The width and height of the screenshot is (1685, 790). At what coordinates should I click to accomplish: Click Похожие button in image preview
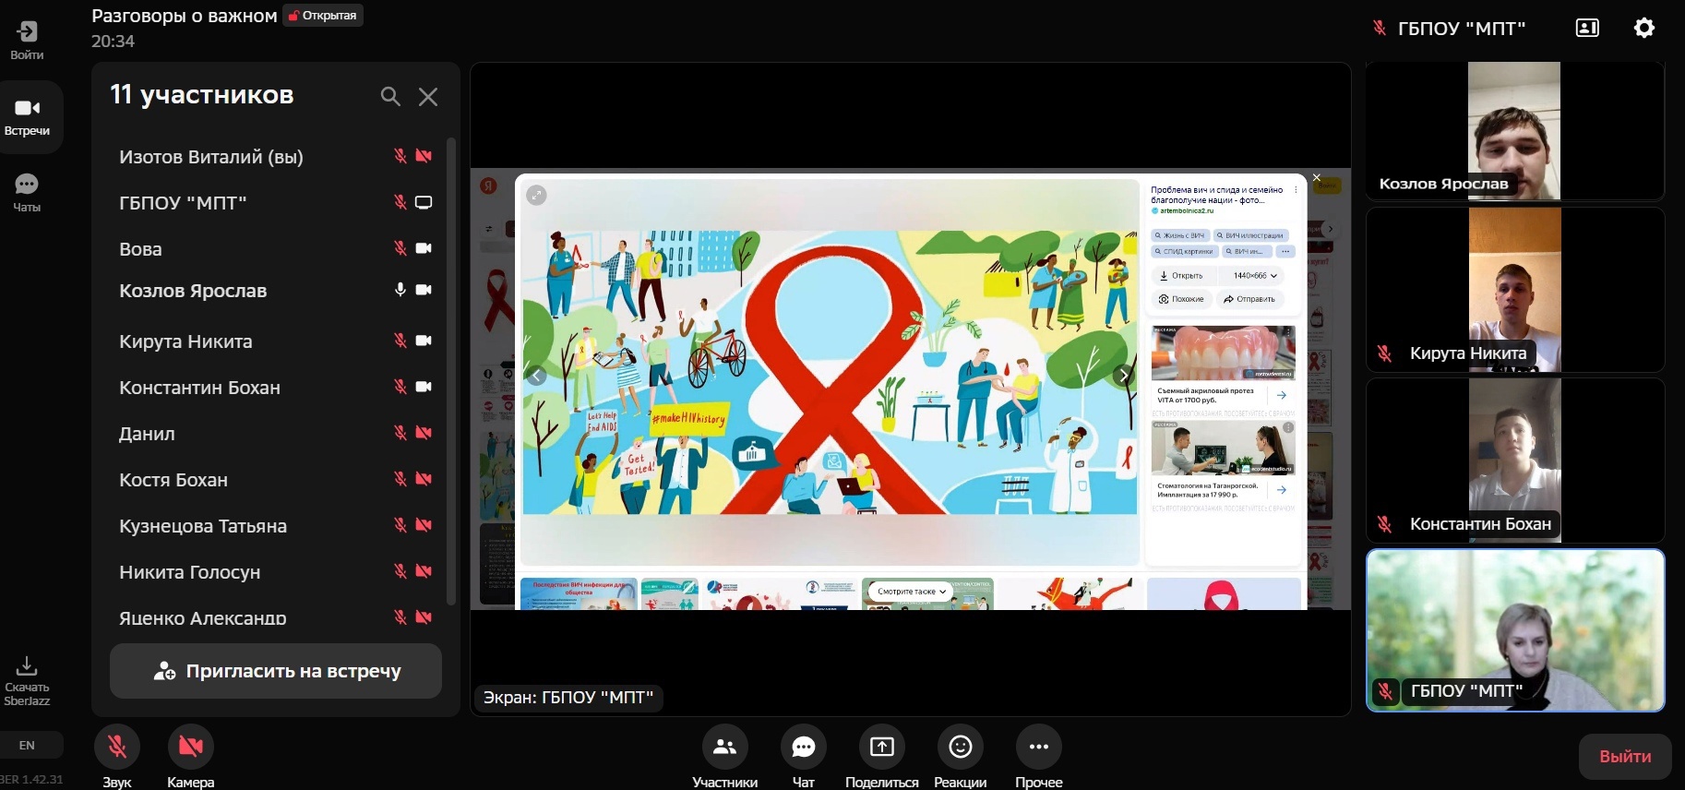1182,299
